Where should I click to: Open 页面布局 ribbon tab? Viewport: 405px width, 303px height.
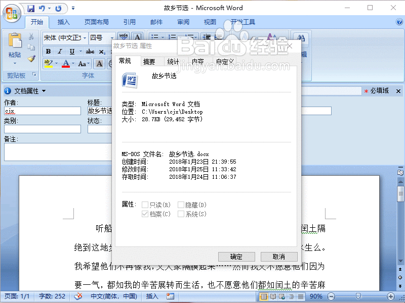(96, 22)
